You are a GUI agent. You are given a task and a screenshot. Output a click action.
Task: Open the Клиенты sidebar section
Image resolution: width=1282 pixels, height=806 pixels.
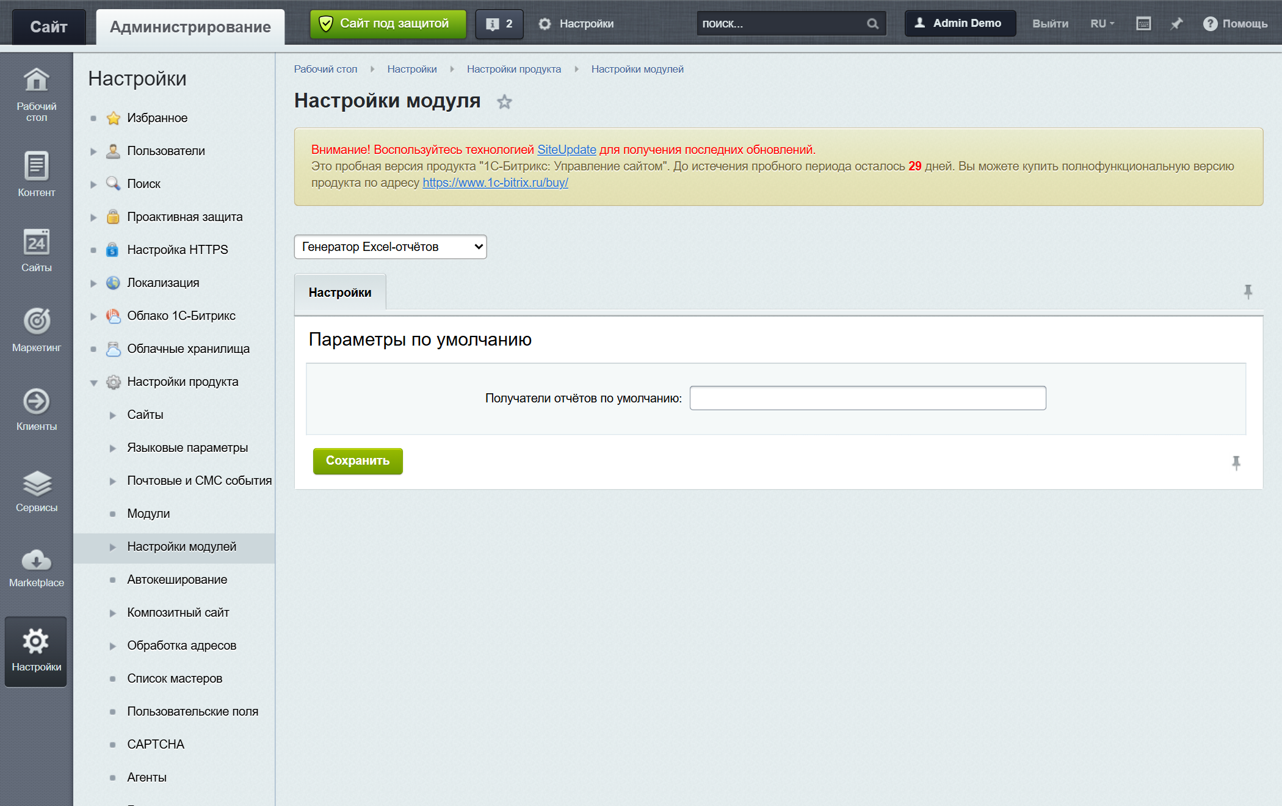coord(36,409)
